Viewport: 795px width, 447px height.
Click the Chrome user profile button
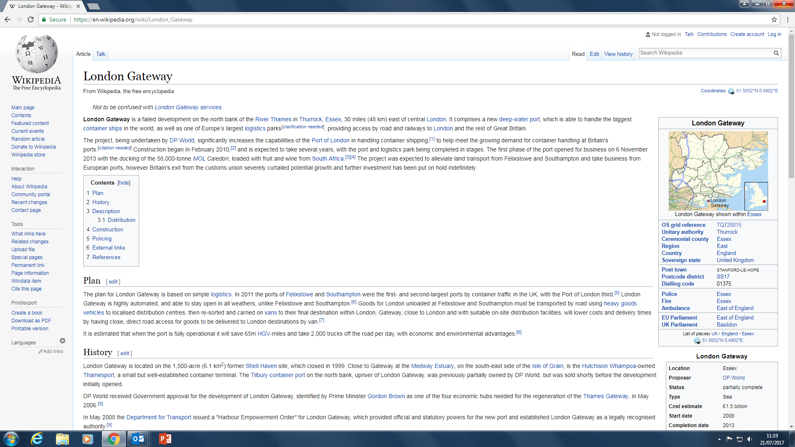(744, 4)
